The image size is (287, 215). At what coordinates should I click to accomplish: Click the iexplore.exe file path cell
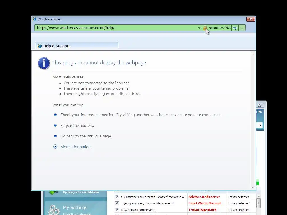tap(153, 197)
